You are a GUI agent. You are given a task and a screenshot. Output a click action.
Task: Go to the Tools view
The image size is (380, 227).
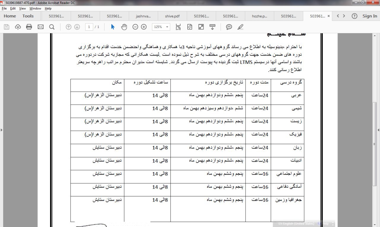tap(28, 16)
